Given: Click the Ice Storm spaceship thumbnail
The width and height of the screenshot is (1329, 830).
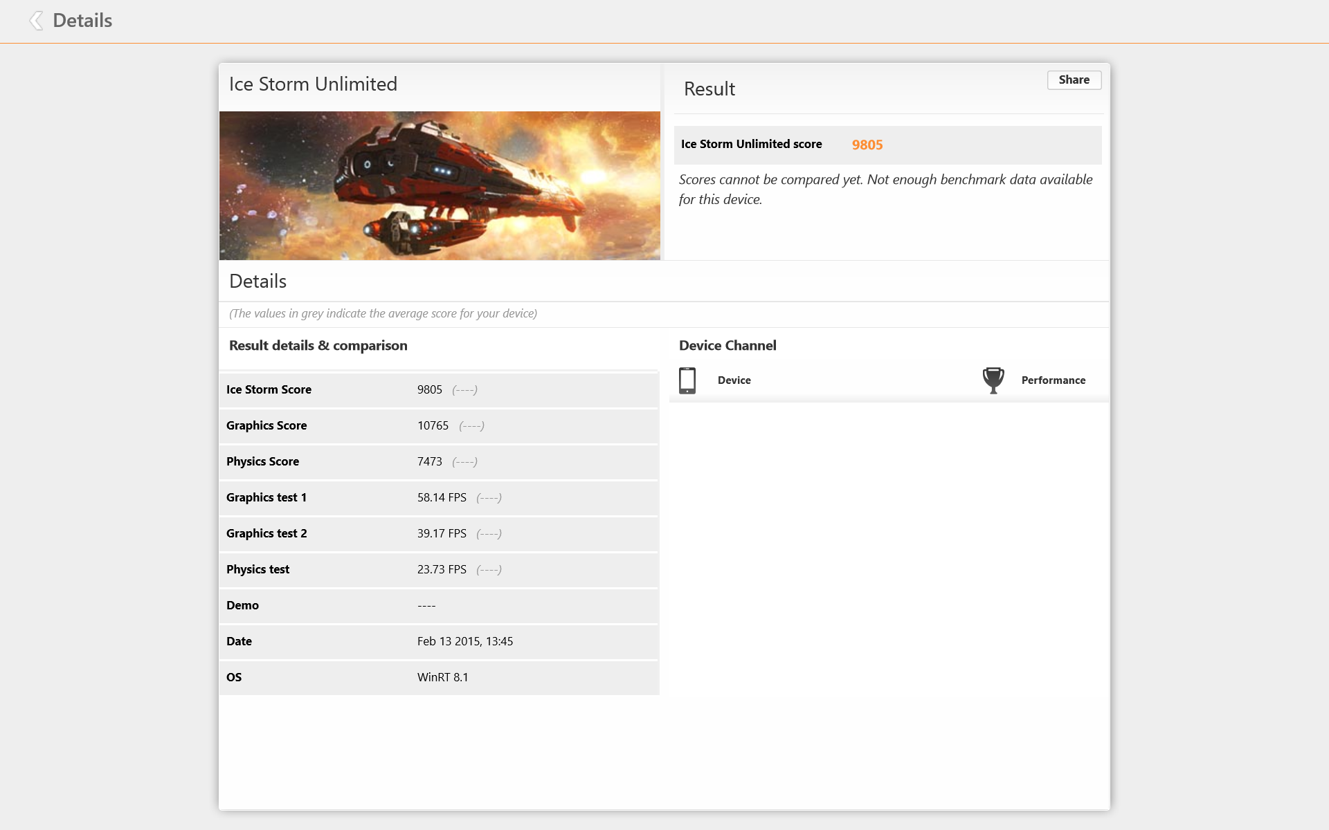Looking at the screenshot, I should click(x=440, y=185).
